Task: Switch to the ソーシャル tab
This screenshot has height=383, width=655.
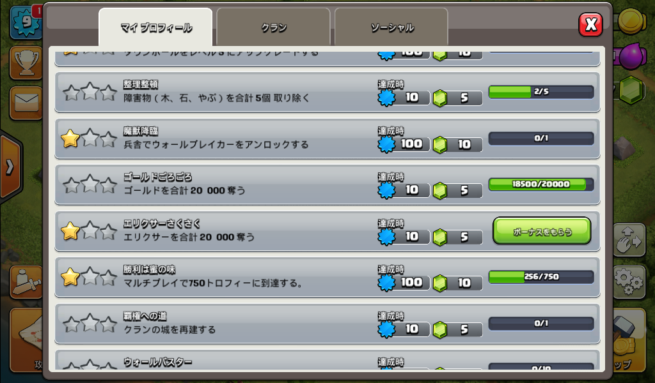Action: click(392, 27)
